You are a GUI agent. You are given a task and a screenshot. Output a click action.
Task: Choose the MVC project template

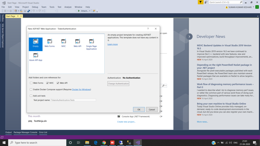click(x=63, y=43)
